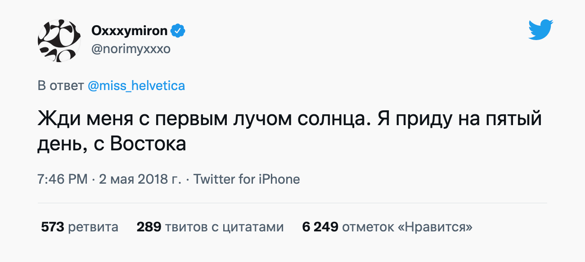Viewport: 585px width, 262px height.
Task: Click the Twitter bird logo
Action: pyautogui.click(x=540, y=30)
